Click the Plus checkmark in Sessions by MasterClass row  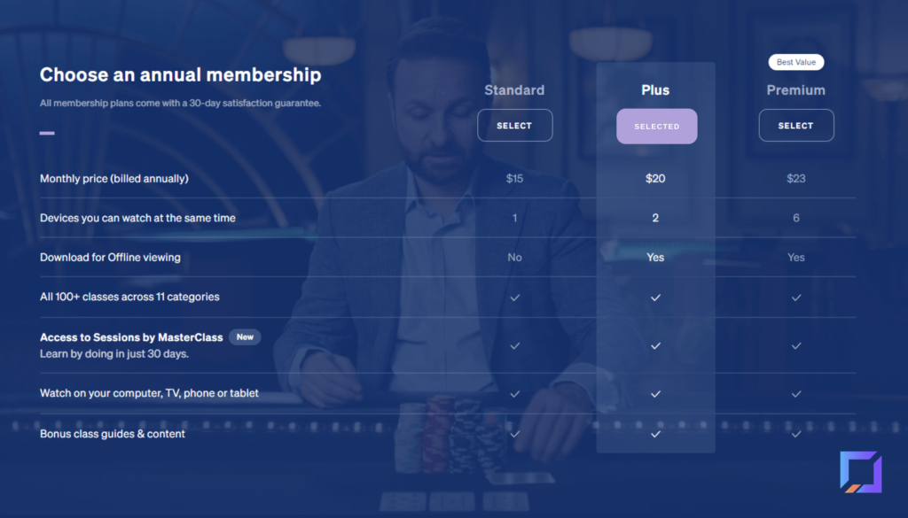[x=655, y=346]
